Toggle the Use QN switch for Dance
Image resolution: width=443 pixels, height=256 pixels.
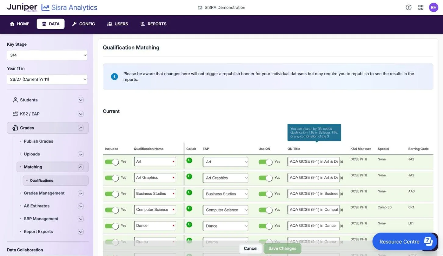pos(266,226)
